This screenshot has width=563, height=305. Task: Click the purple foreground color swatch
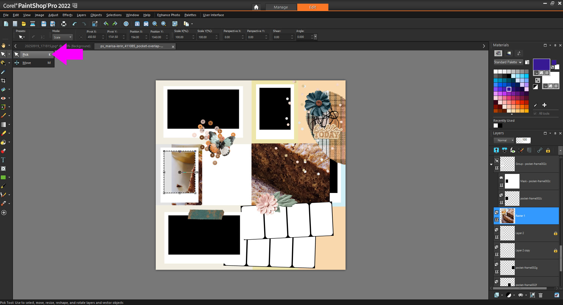coord(541,64)
